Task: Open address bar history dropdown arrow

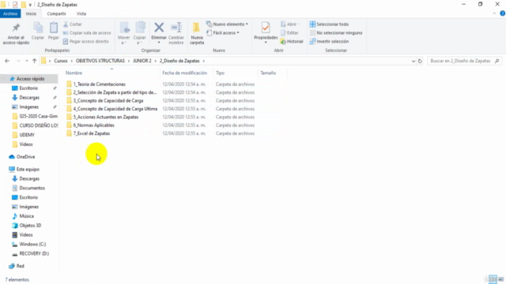Action: click(413, 61)
